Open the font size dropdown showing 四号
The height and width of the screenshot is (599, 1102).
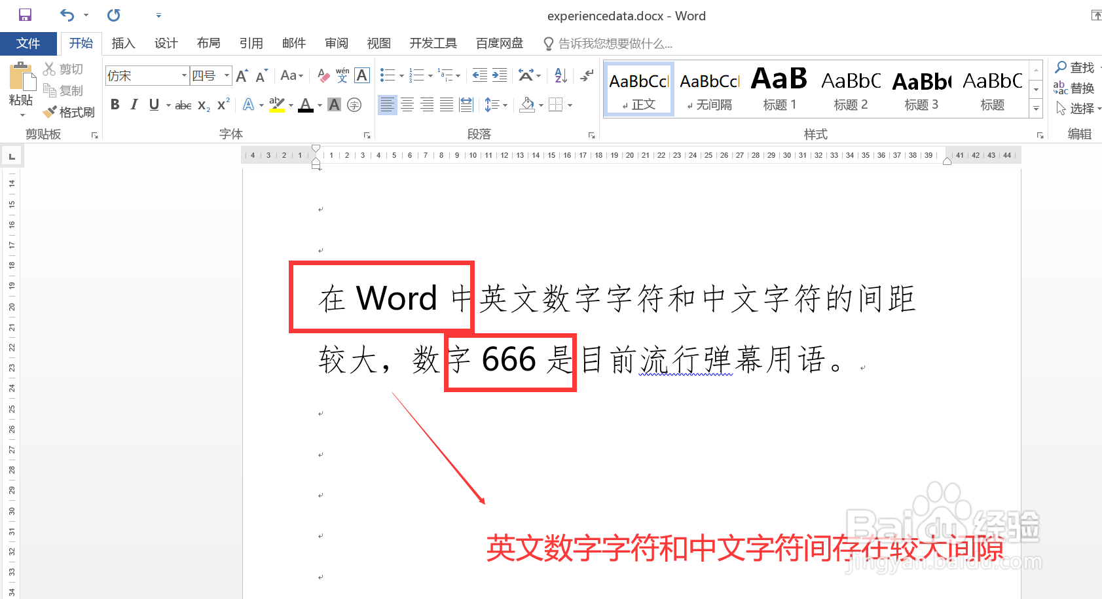point(227,76)
